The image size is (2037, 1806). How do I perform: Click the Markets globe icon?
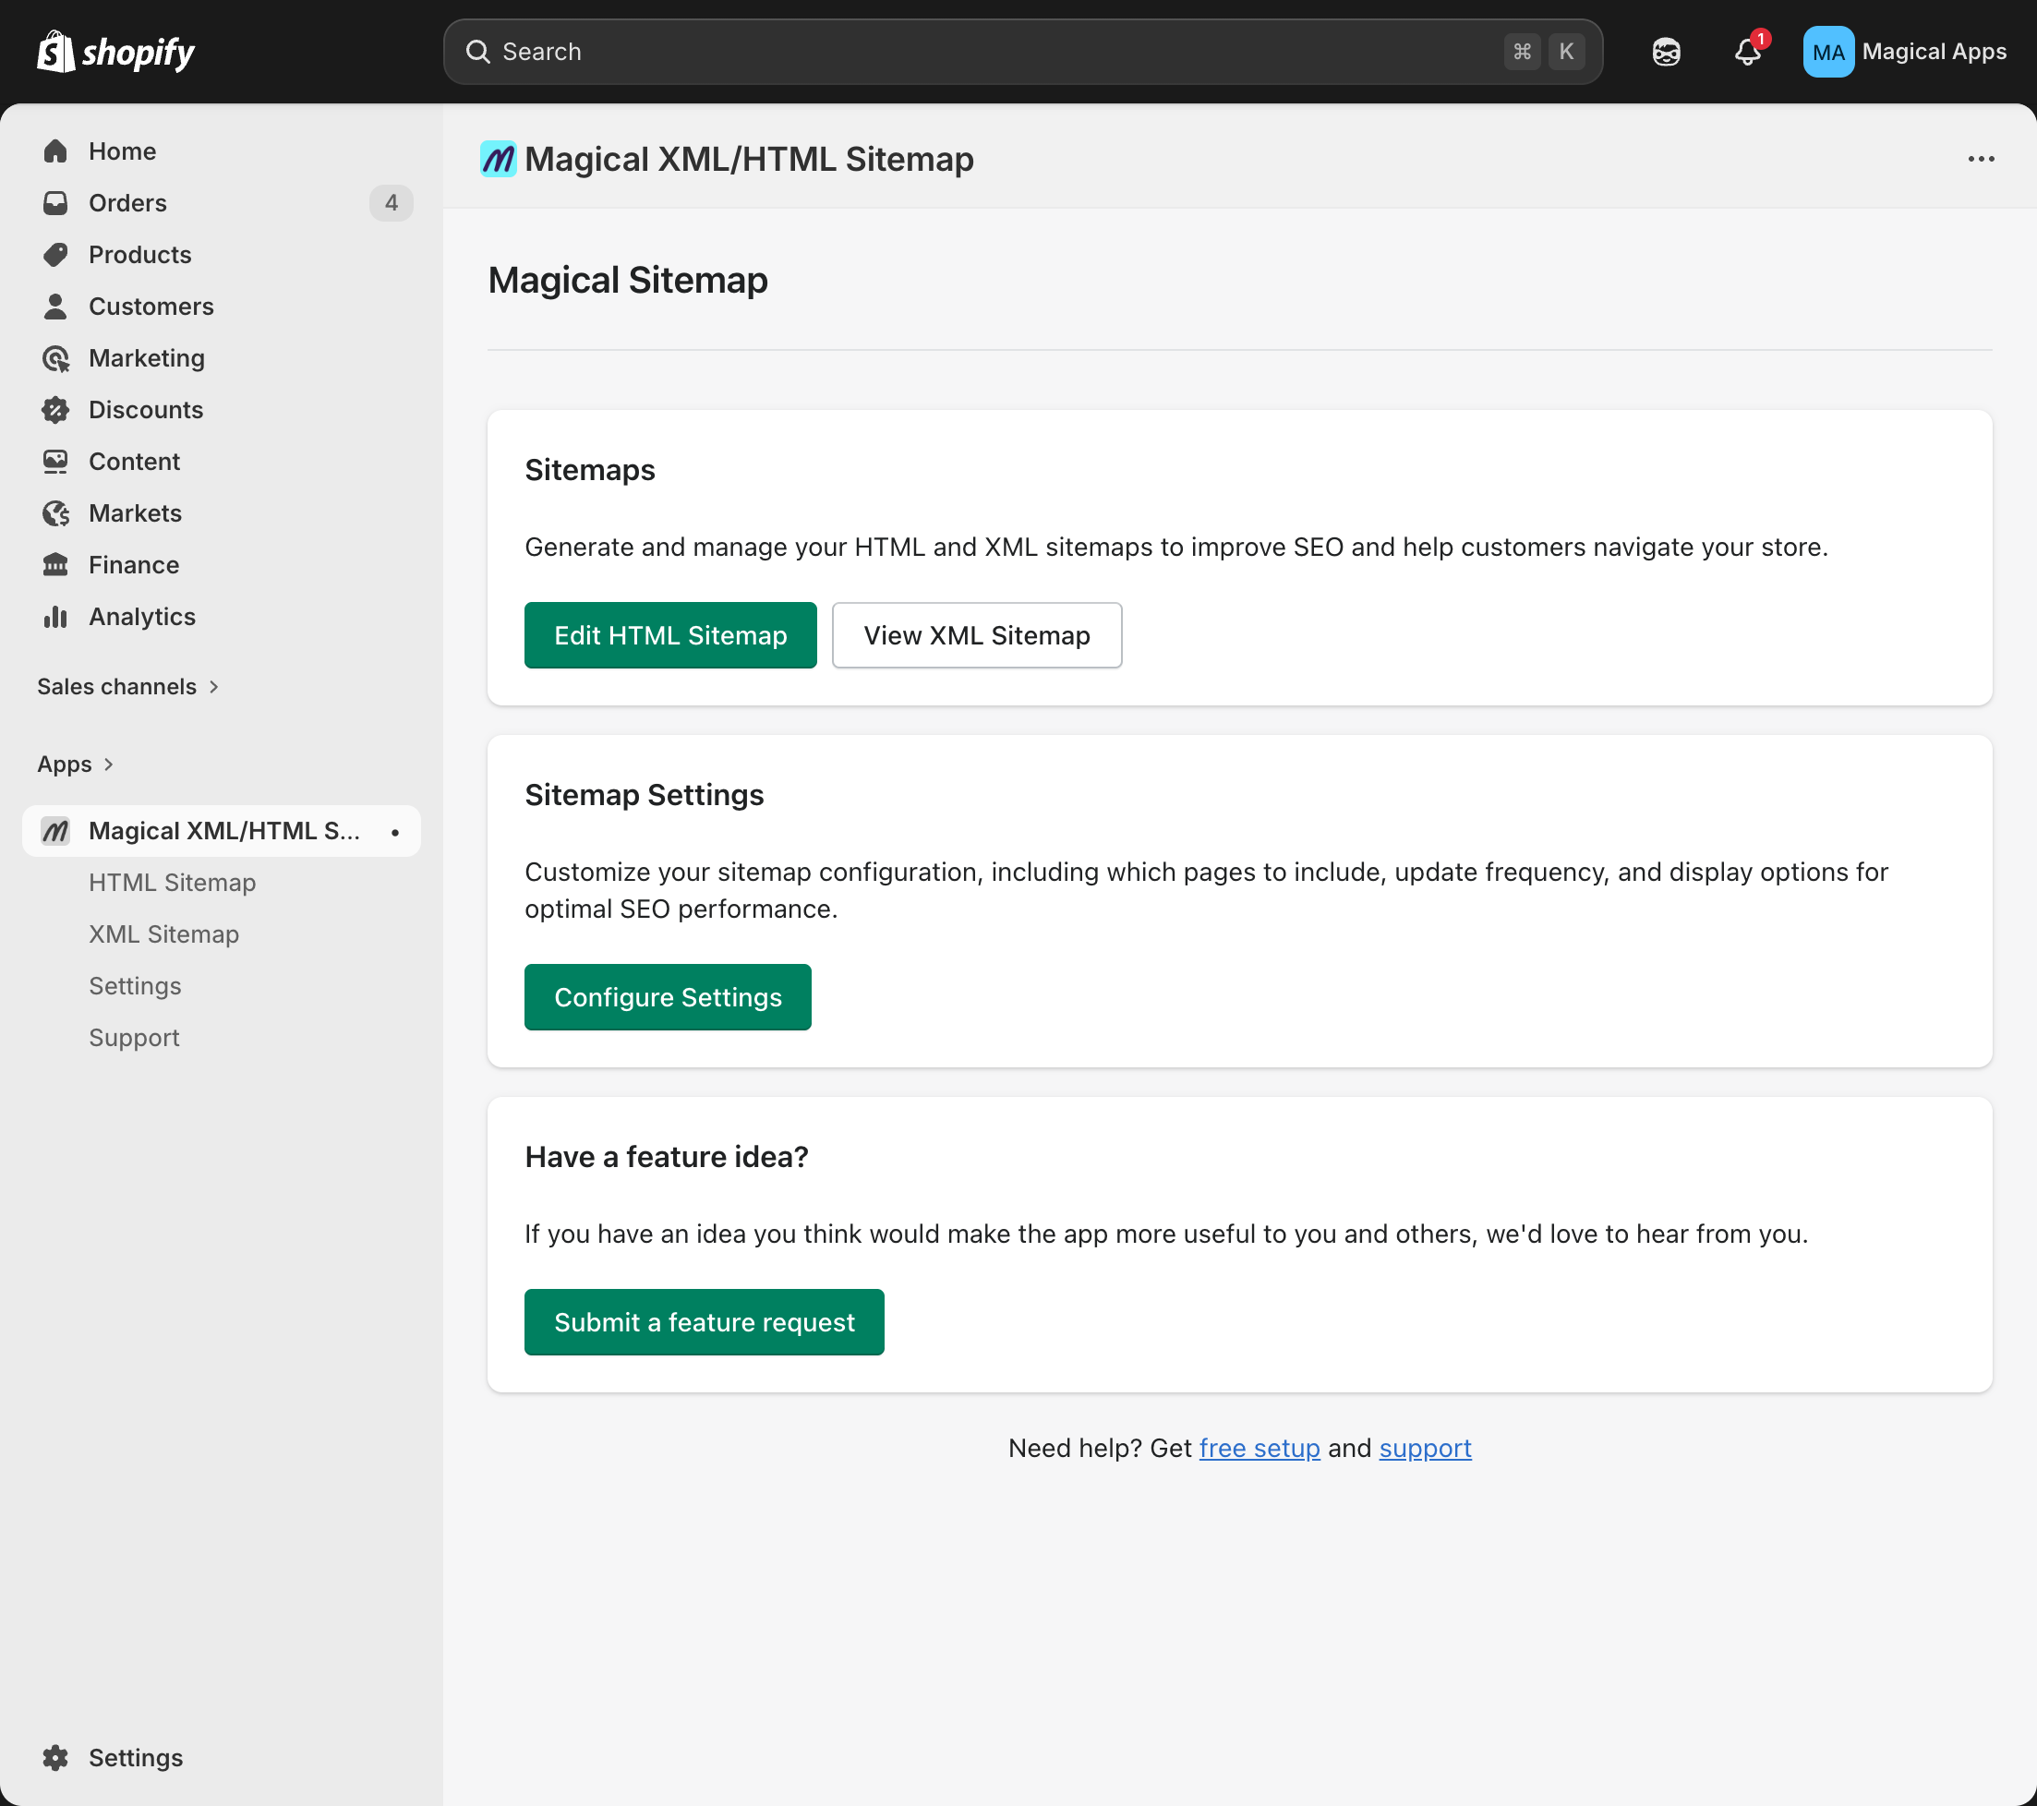(55, 513)
